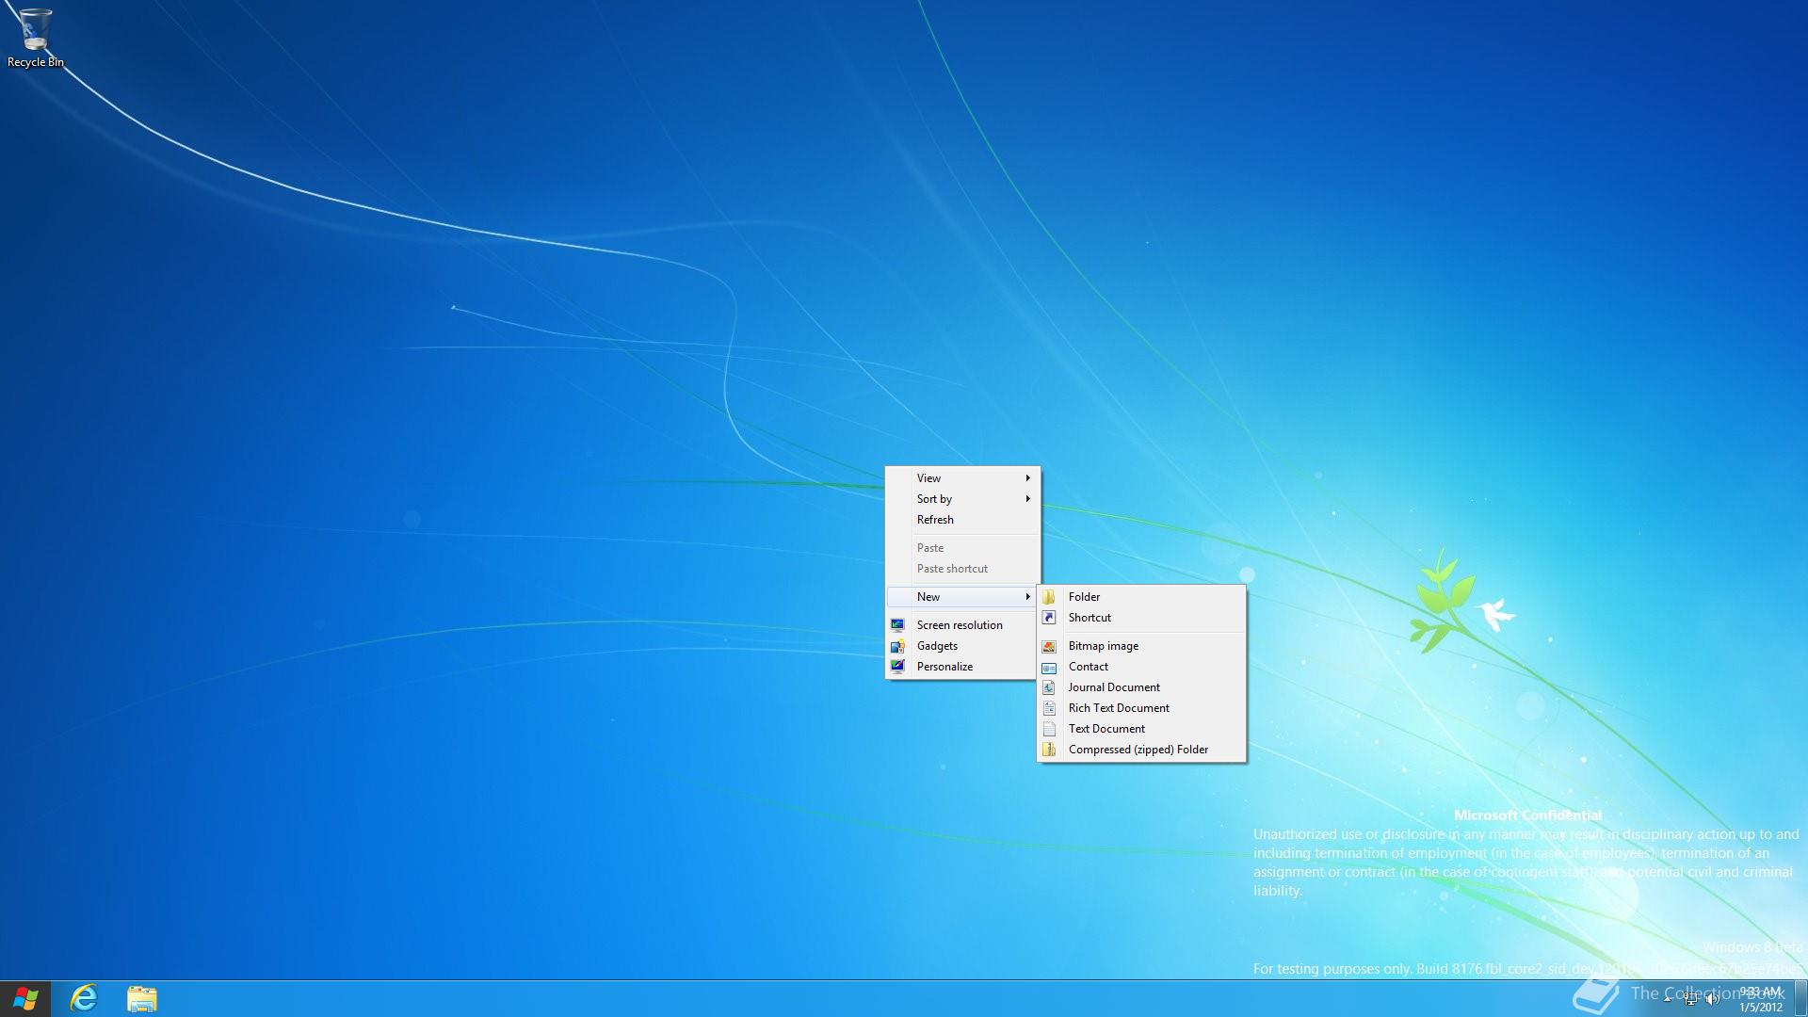Click the highlighted New menu entry
This screenshot has width=1808, height=1017.
click(x=962, y=597)
